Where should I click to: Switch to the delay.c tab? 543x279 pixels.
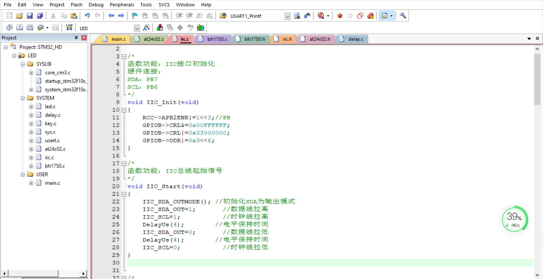(352, 39)
